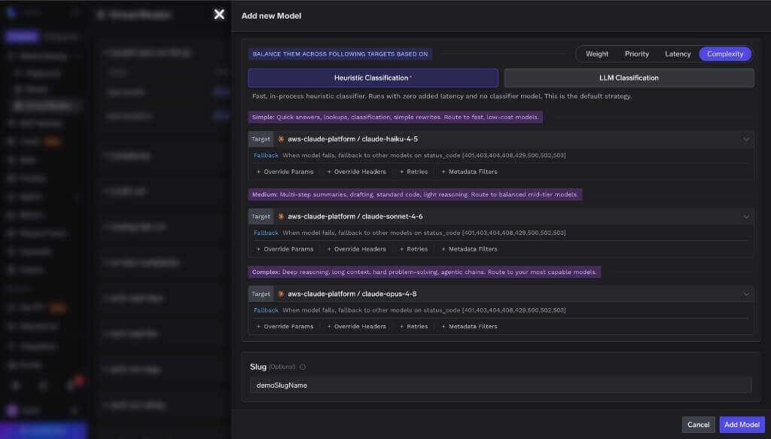Open the claude-haiku-4-5 target model dropdown

point(513,139)
